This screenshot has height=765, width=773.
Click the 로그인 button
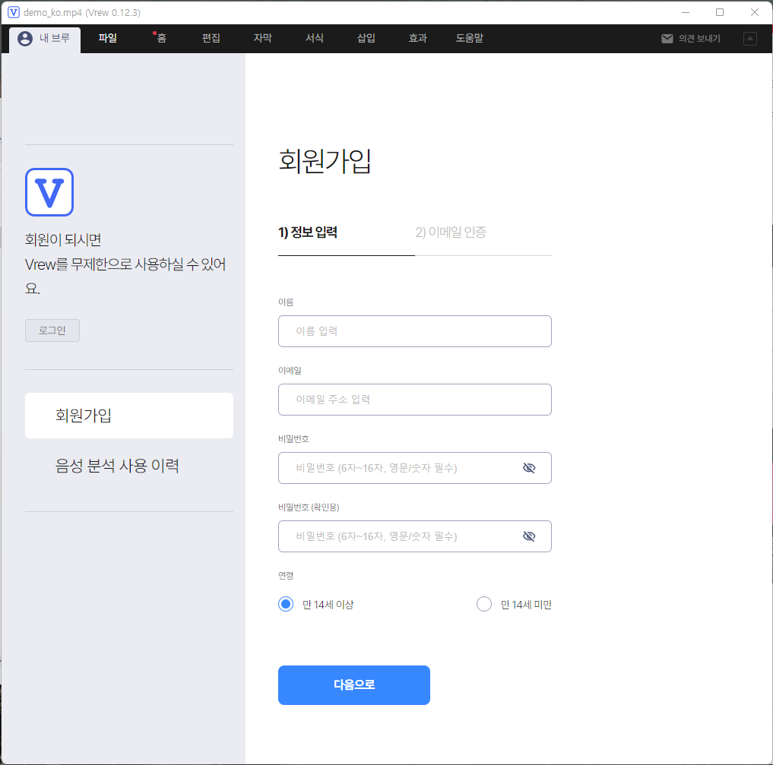[52, 330]
